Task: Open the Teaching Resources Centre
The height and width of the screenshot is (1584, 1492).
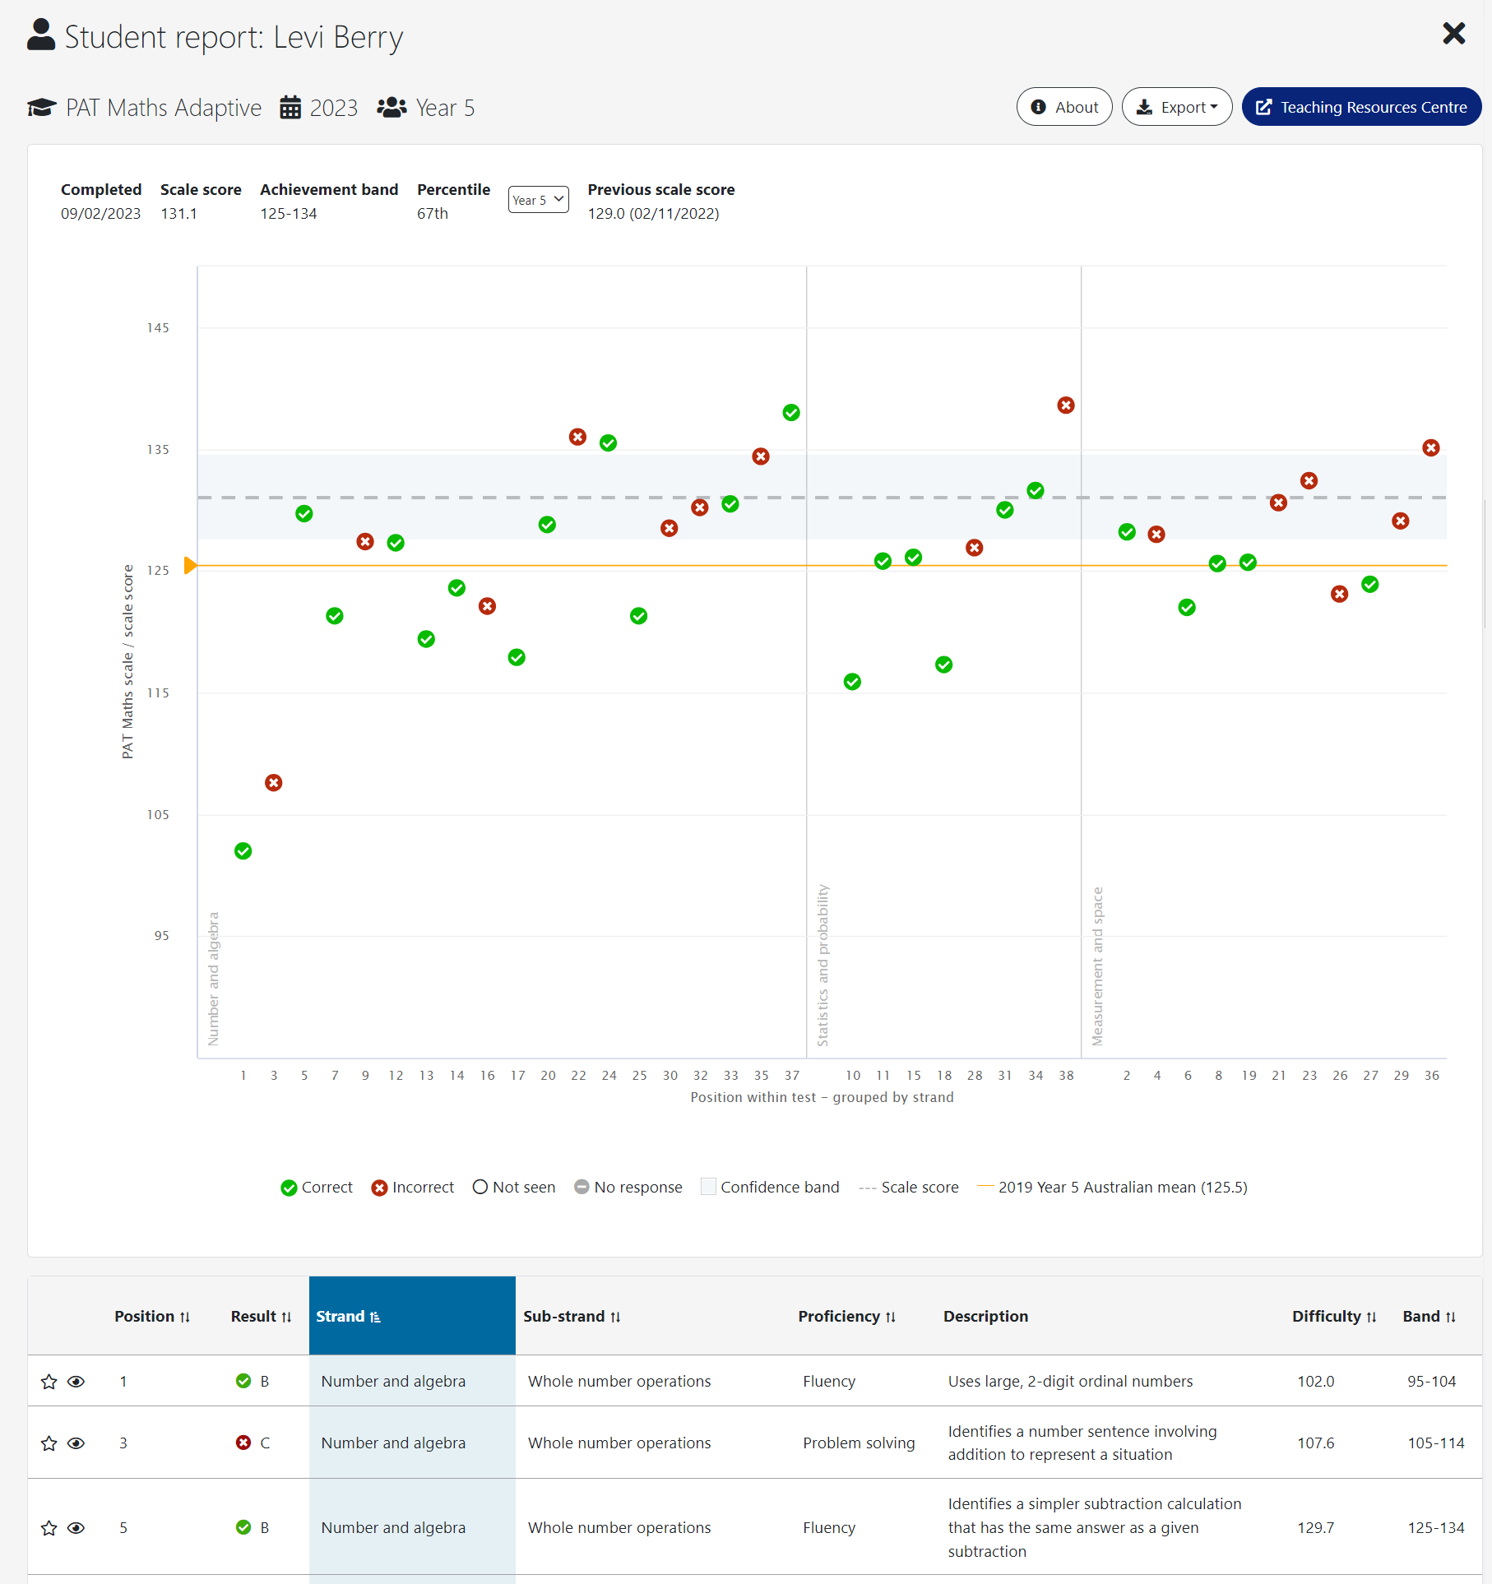Action: click(1361, 107)
